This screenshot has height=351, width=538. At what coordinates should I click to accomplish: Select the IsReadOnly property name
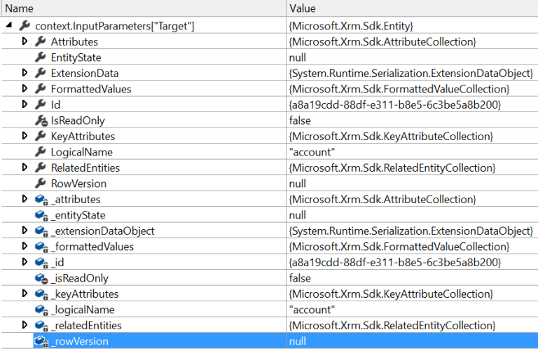click(78, 121)
